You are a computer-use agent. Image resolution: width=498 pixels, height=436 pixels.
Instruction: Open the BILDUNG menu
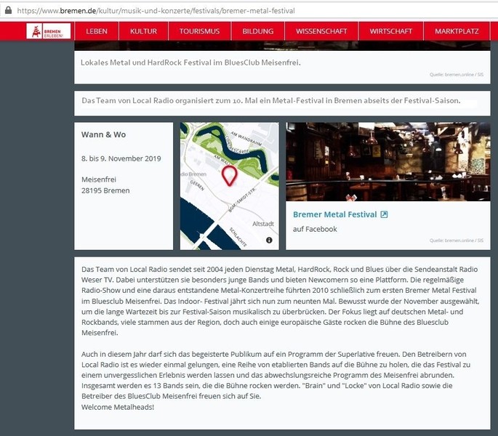[257, 31]
